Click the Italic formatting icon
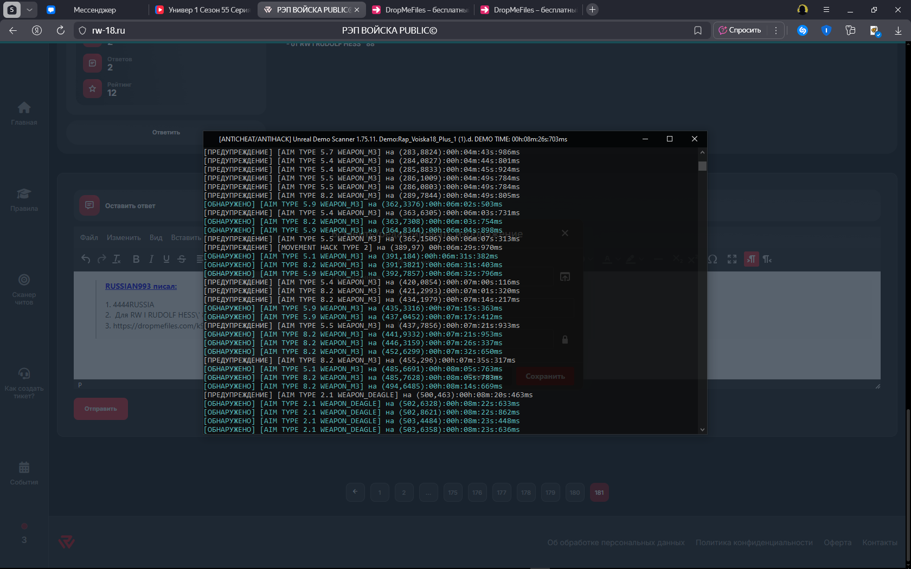 151,260
